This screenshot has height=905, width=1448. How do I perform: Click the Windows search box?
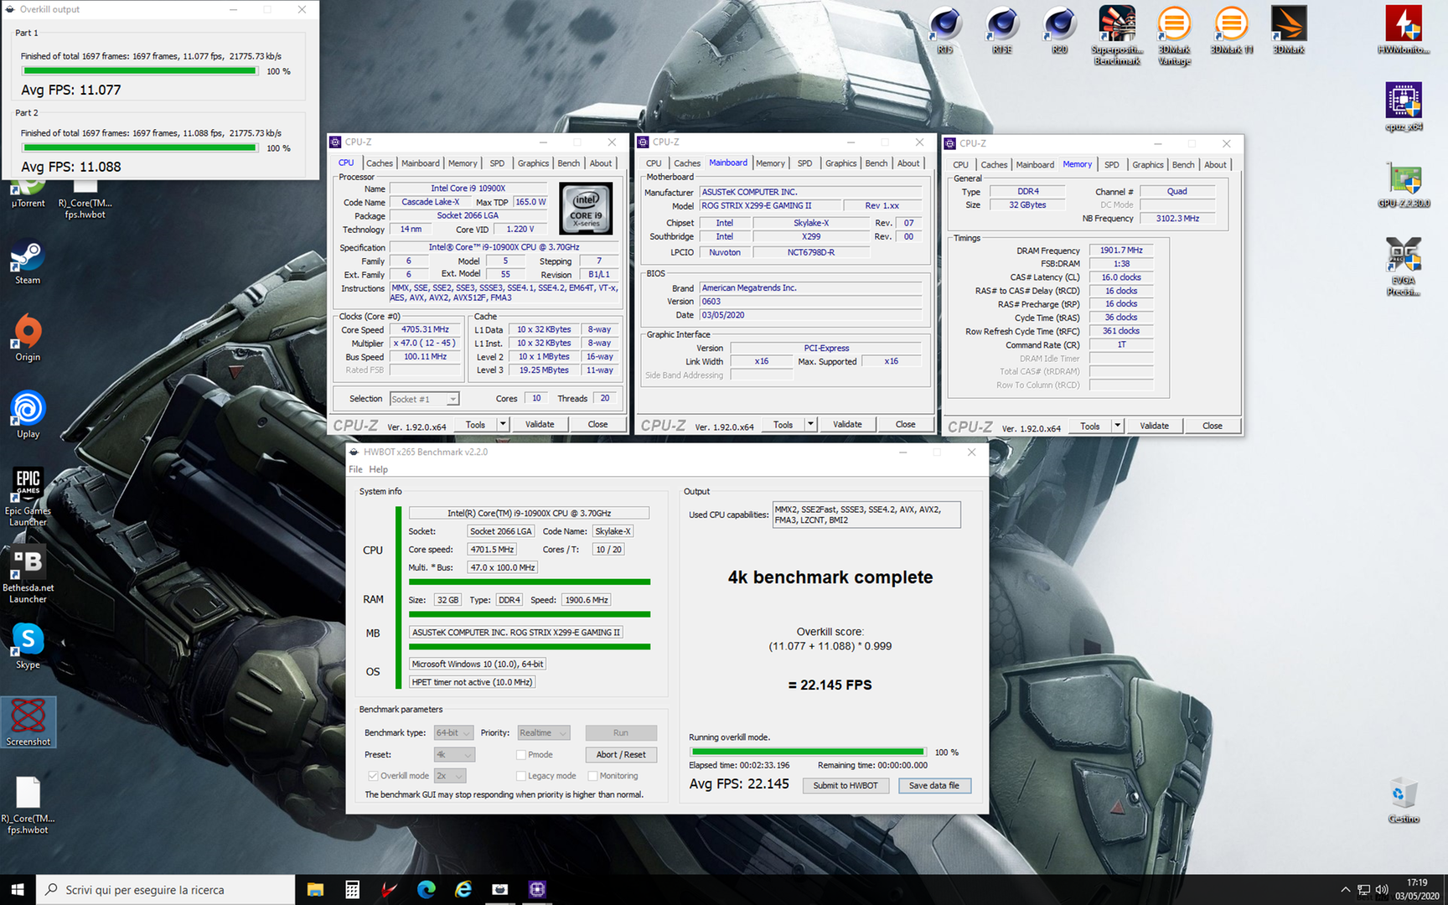click(x=166, y=890)
